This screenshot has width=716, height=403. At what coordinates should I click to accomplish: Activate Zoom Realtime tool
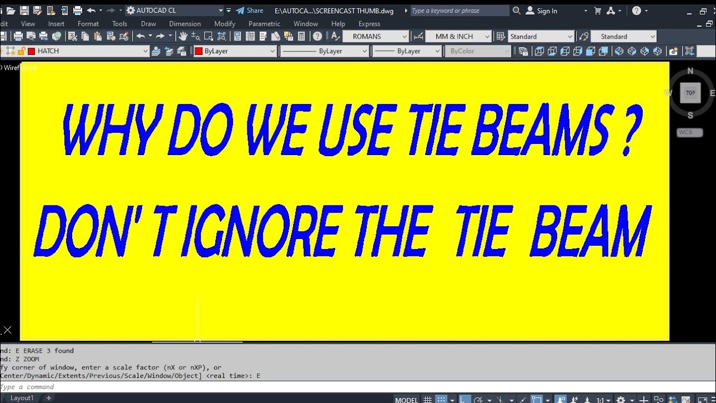tap(196, 36)
